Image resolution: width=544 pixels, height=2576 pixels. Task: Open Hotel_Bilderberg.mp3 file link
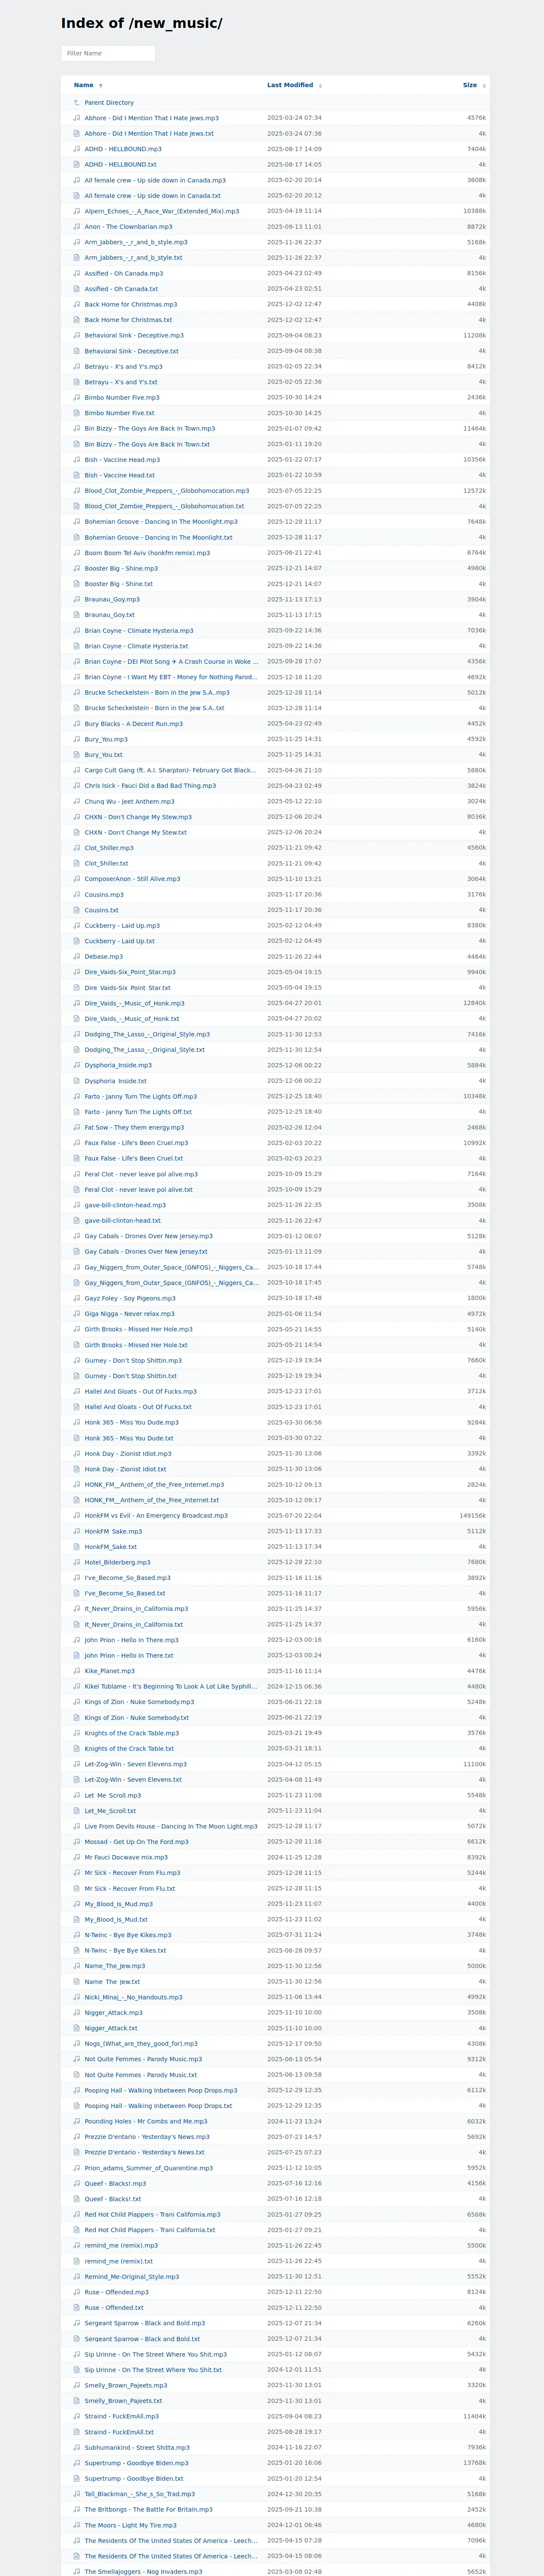click(x=118, y=1562)
